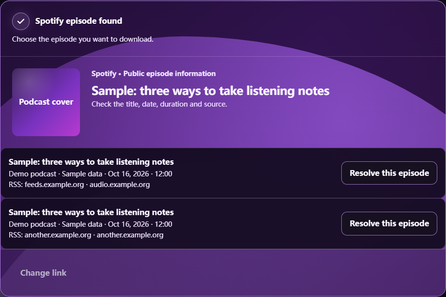Resolve the episode with RSS another.example.org
The height and width of the screenshot is (297, 446).
pyautogui.click(x=389, y=224)
